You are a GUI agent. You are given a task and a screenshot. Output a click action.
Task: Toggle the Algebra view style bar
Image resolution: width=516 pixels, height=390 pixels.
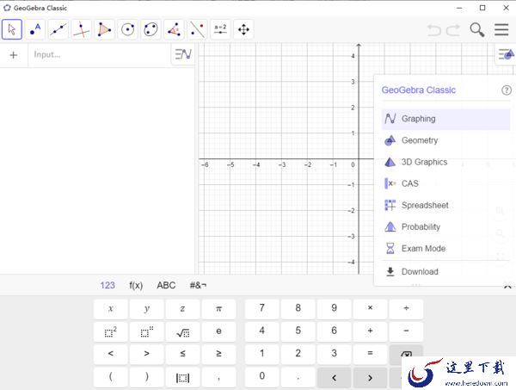(x=183, y=54)
